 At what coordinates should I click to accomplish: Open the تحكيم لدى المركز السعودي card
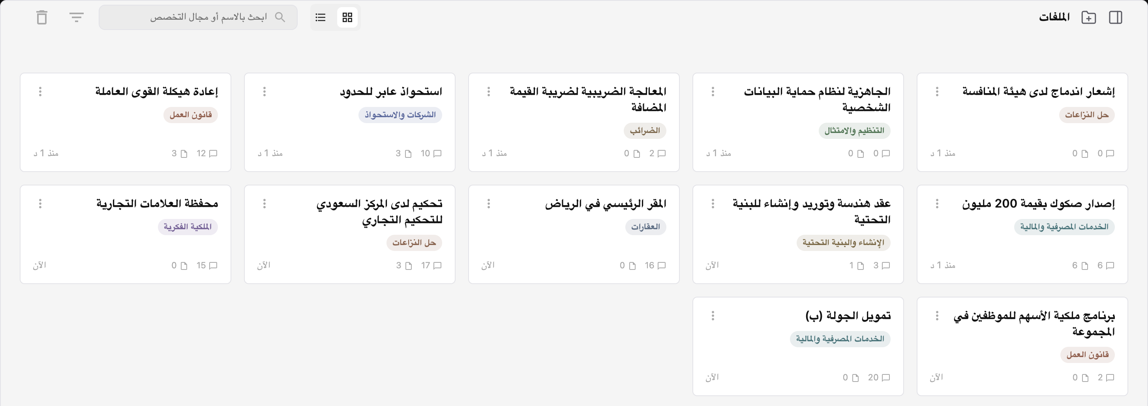coord(350,234)
